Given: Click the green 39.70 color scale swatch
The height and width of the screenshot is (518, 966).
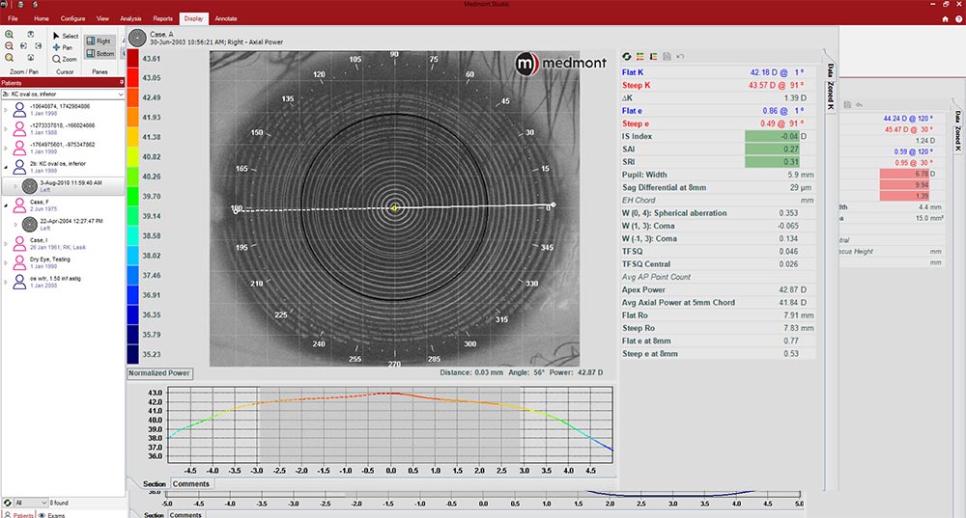Looking at the screenshot, I should pos(132,196).
